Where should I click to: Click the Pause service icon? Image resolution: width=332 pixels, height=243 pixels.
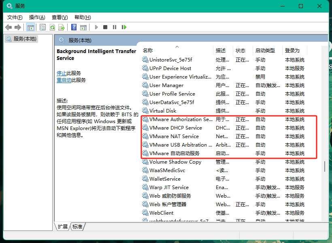pyautogui.click(x=115, y=27)
